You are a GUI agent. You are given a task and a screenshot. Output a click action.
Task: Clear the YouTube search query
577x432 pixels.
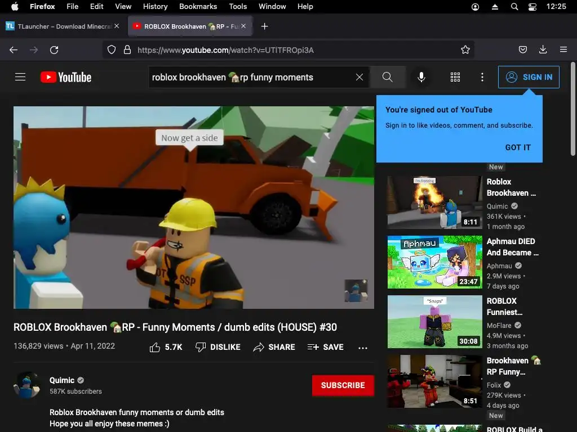pos(359,77)
